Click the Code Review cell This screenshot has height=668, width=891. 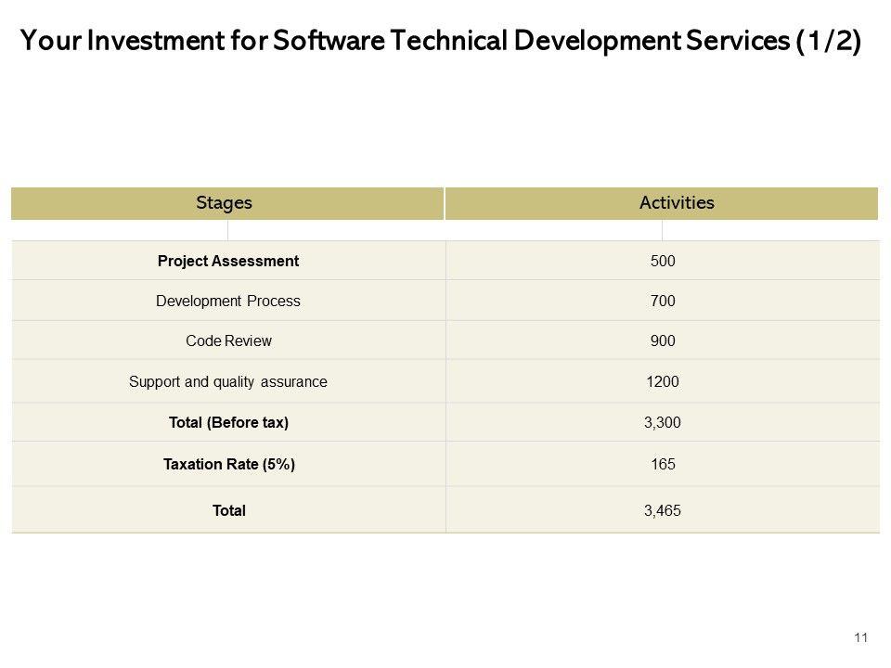click(x=228, y=340)
